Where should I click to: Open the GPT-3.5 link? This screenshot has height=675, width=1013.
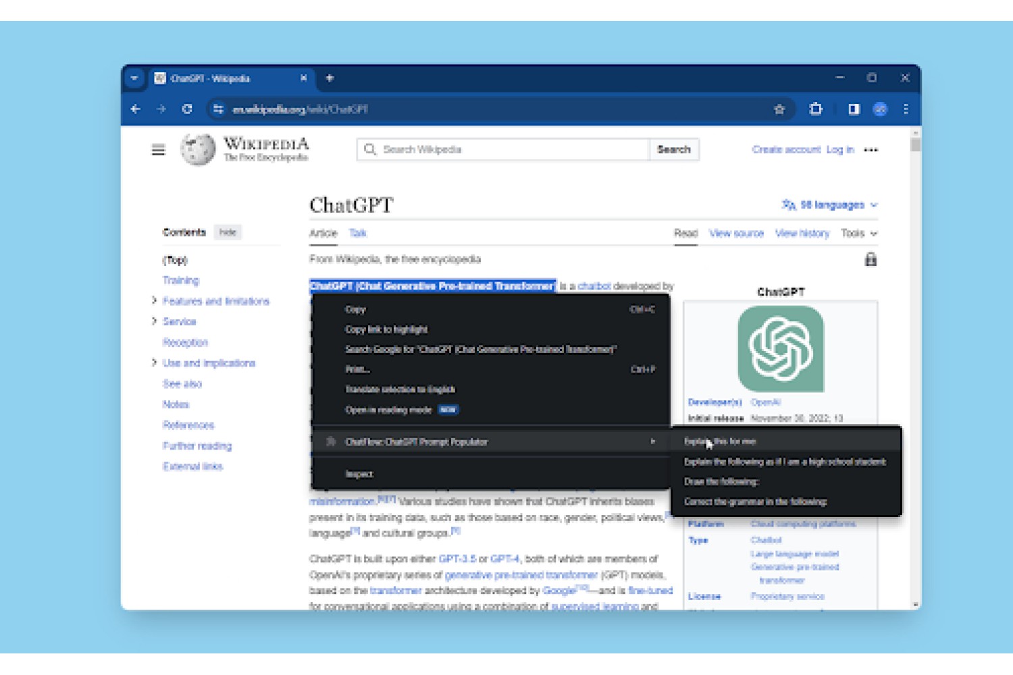click(x=457, y=559)
